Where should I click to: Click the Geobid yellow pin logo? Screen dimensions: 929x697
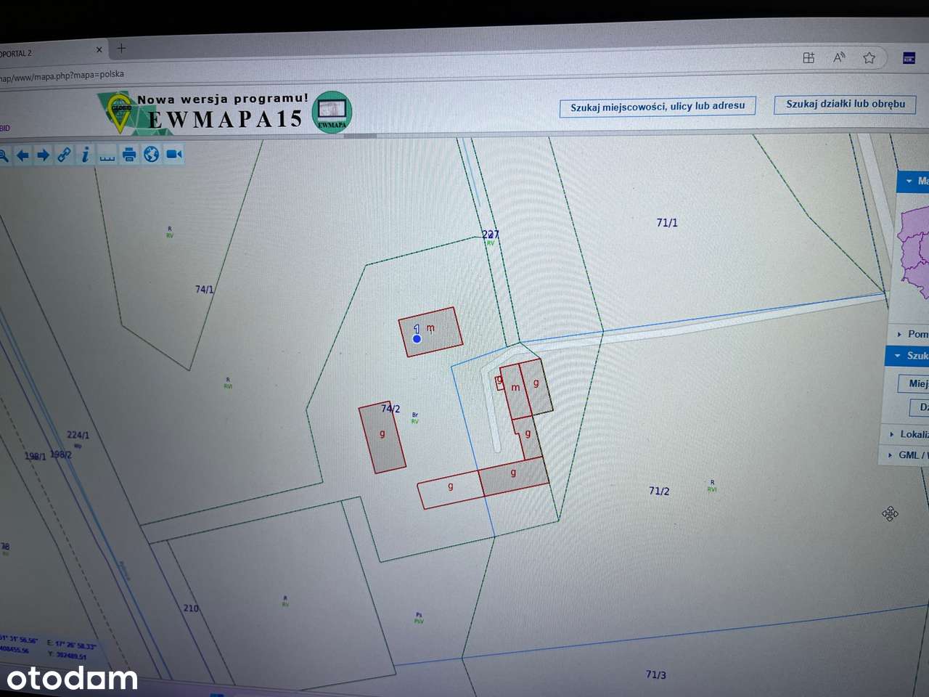(120, 113)
